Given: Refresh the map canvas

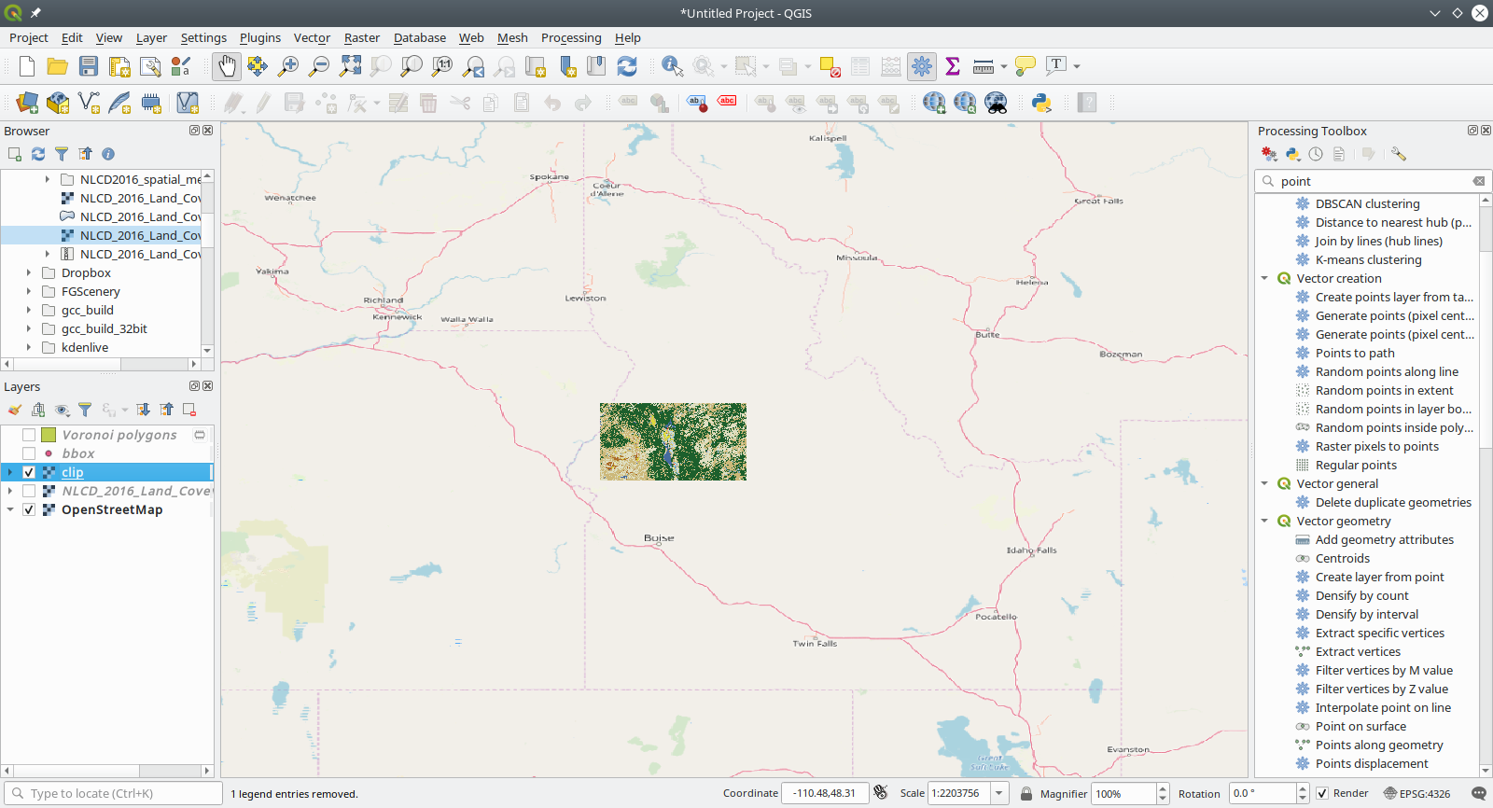Looking at the screenshot, I should coord(627,66).
